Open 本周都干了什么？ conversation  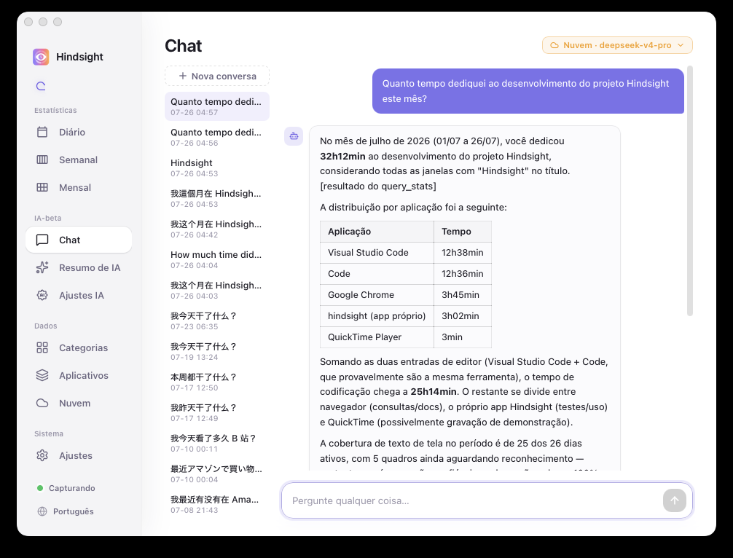[217, 382]
